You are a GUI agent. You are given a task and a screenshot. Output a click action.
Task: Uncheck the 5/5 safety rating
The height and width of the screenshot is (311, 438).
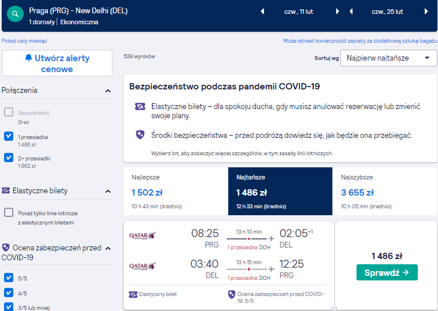9,278
